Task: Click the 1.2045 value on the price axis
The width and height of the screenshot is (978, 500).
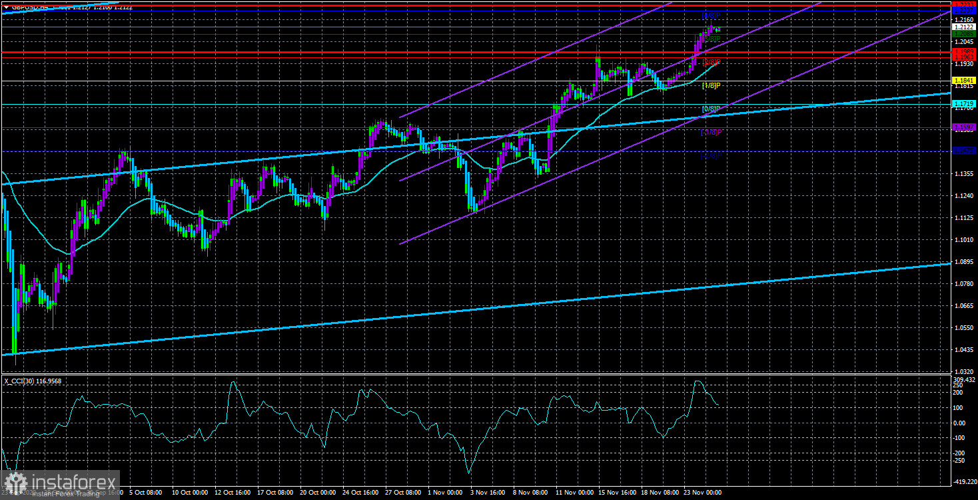Action: click(963, 42)
